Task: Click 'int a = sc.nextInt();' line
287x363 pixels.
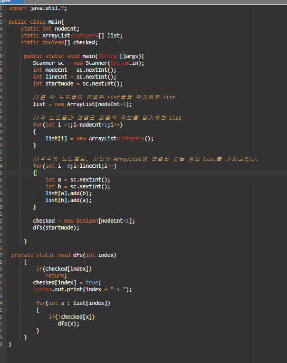Action: click(x=78, y=179)
